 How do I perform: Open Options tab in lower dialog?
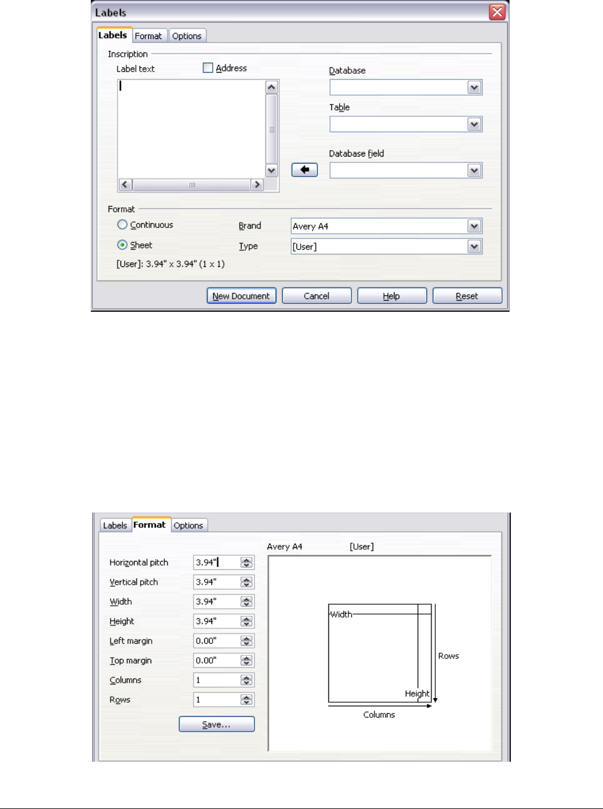coord(188,526)
